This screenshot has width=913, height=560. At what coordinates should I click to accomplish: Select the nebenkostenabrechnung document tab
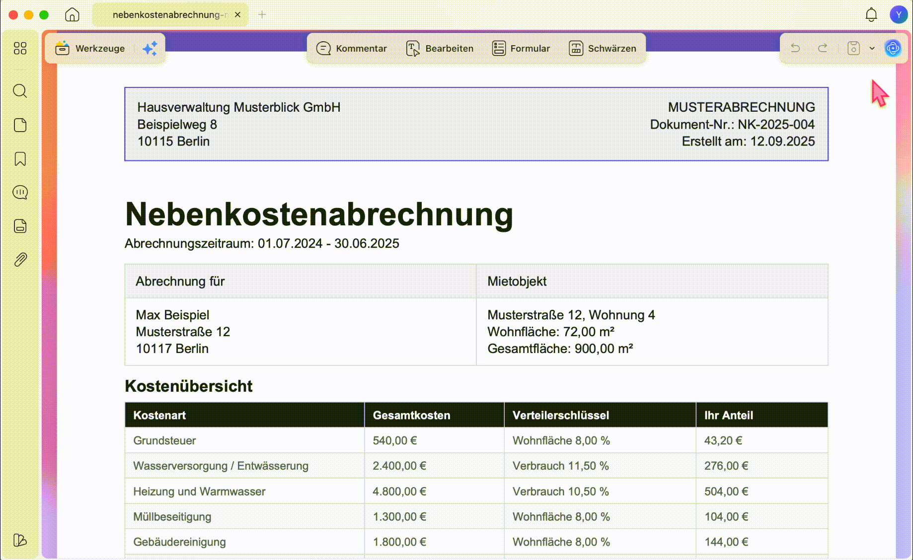pyautogui.click(x=170, y=14)
